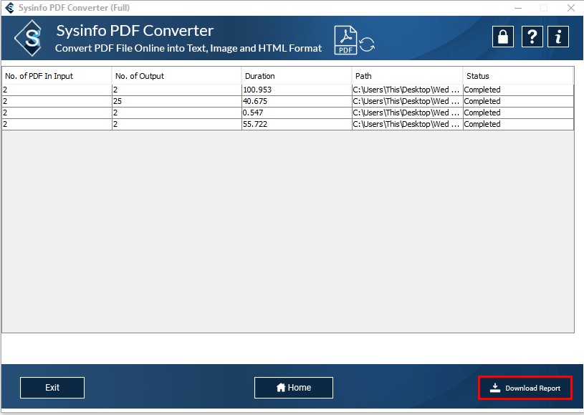Click the PDF convert icon in header
Screen dimensions: 584x415
pyautogui.click(x=354, y=40)
